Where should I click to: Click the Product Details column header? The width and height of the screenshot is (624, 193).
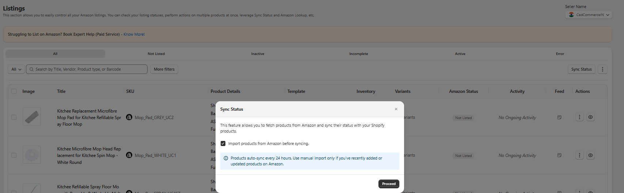[x=225, y=91]
